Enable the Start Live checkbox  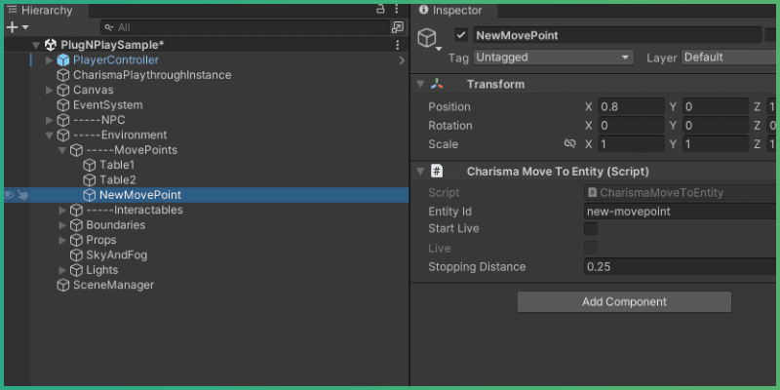(x=590, y=229)
